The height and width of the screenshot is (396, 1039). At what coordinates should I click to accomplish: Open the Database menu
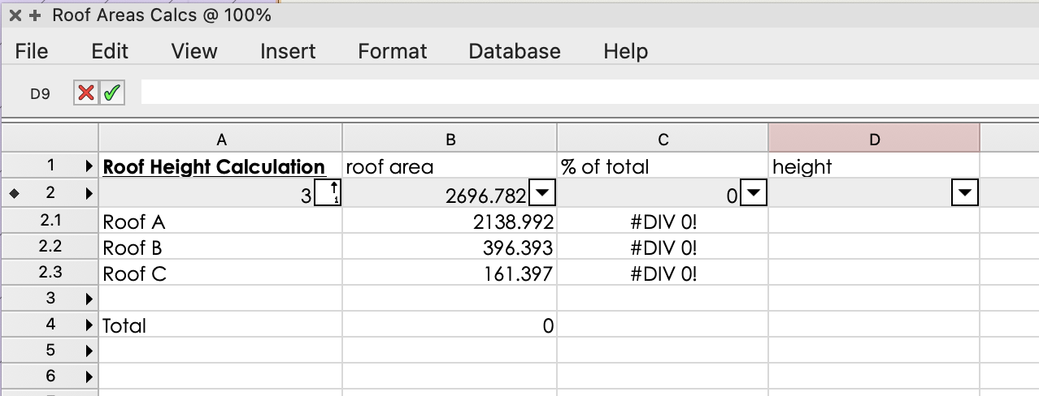pos(515,51)
